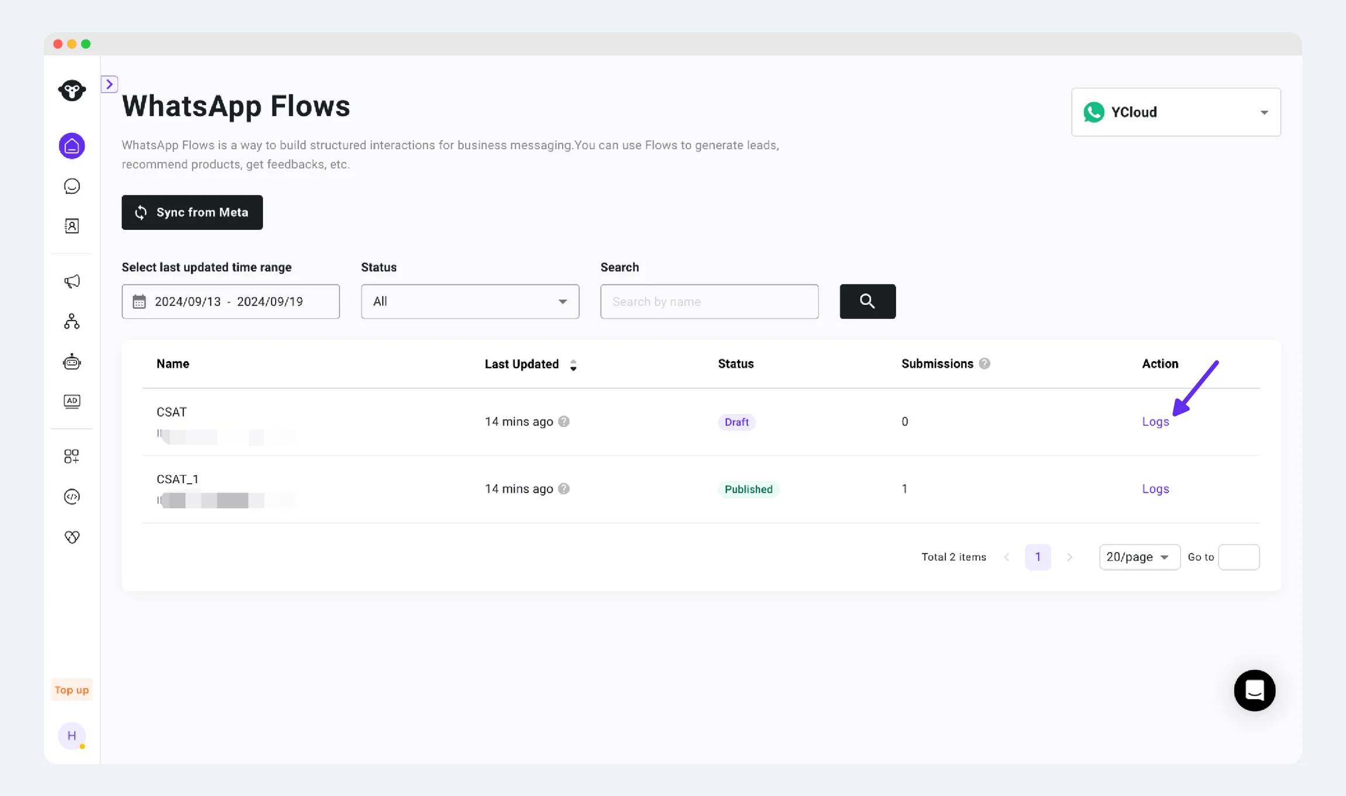The image size is (1346, 796).
Task: Click the help icon next to CSAT_1's last updated time
Action: (x=564, y=488)
